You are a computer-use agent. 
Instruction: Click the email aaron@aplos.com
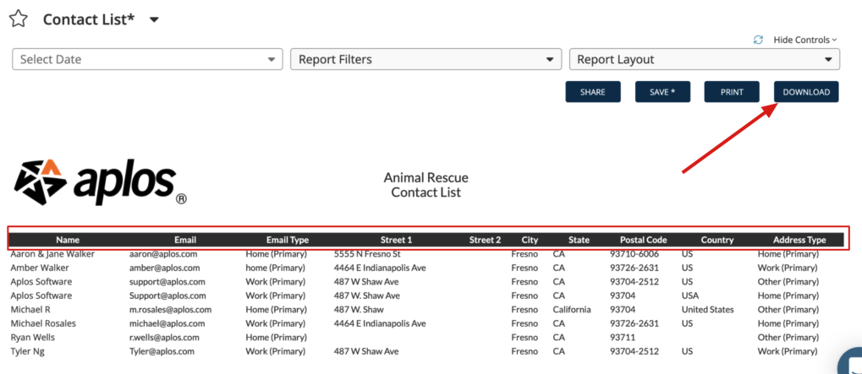coord(163,254)
